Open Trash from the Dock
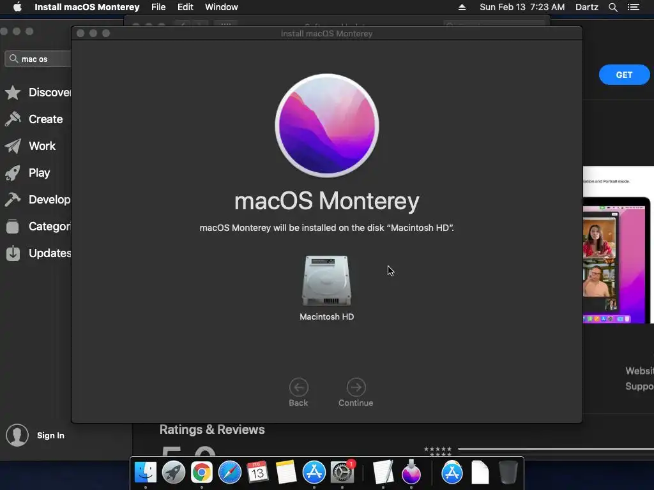 click(508, 473)
